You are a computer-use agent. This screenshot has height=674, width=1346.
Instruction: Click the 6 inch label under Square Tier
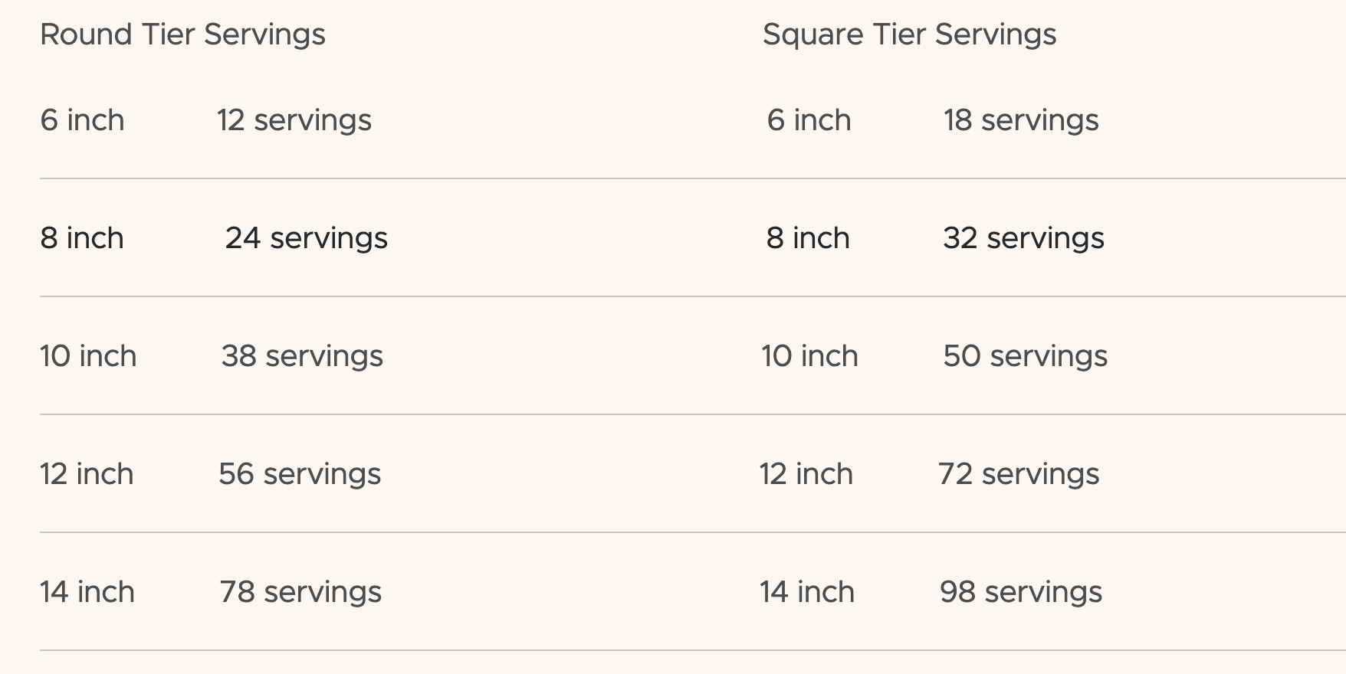click(x=809, y=120)
